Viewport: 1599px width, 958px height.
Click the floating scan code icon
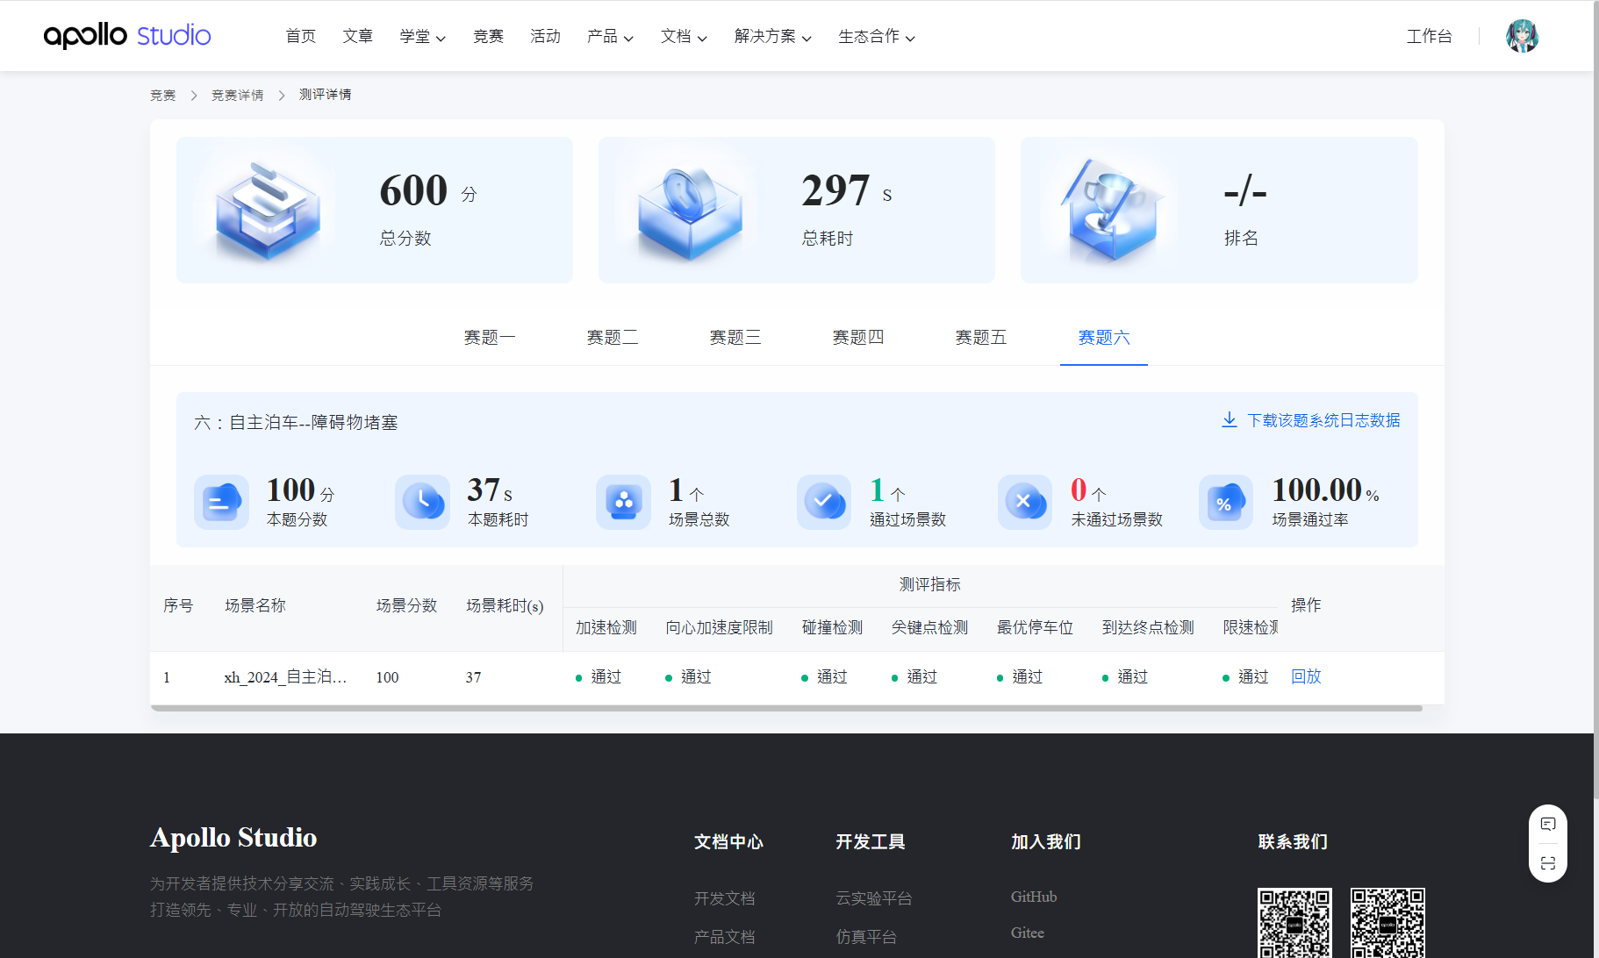tap(1548, 863)
